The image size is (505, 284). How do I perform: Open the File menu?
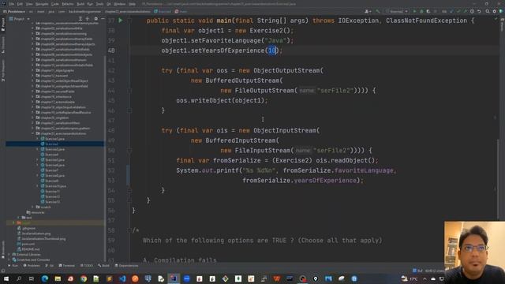pyautogui.click(x=12, y=4)
